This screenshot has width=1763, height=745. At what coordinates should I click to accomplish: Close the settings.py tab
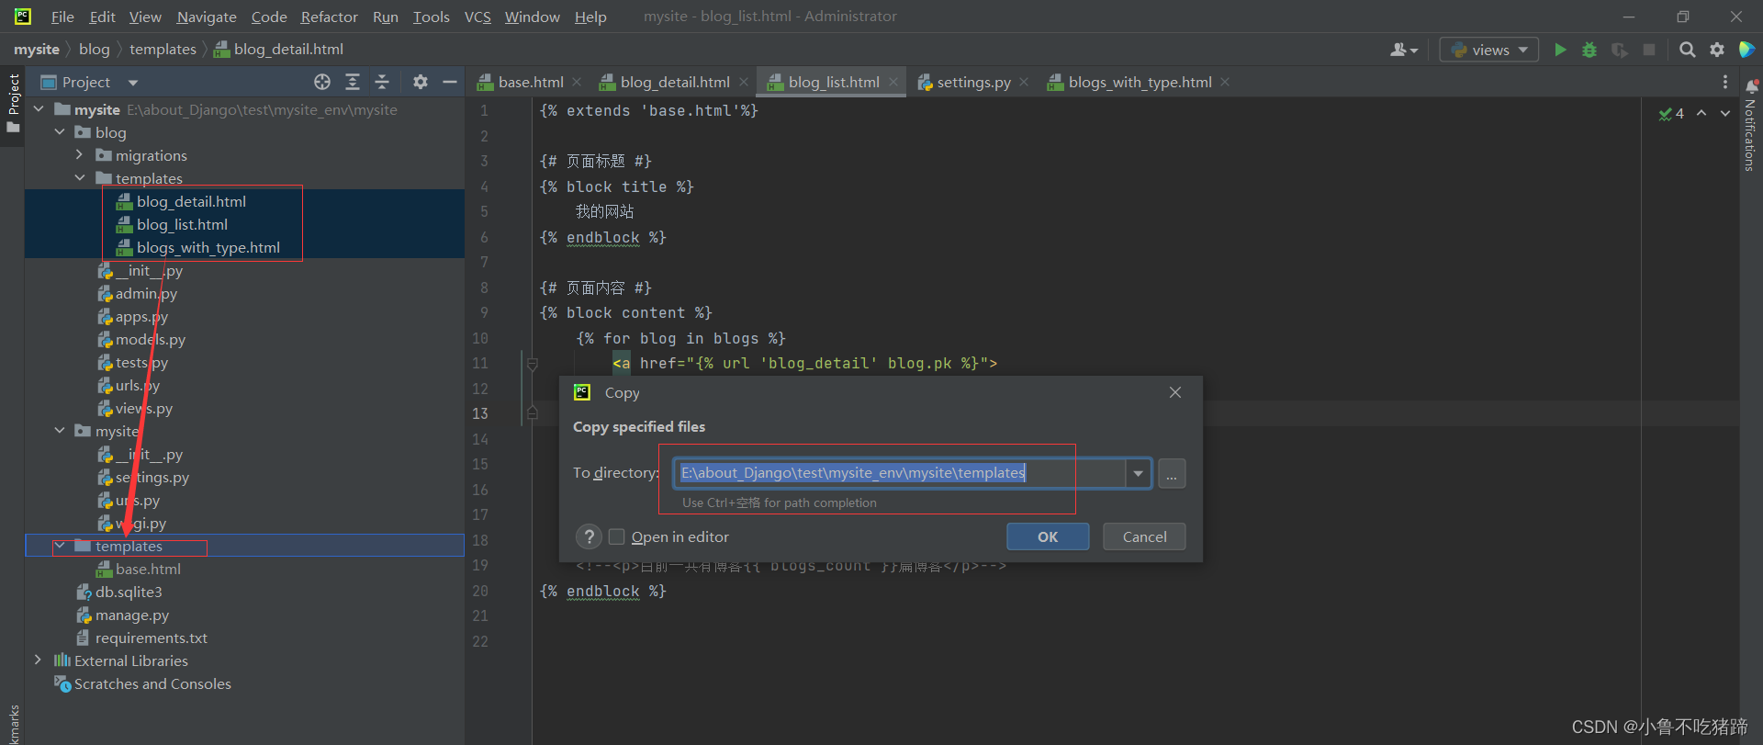tap(1024, 82)
